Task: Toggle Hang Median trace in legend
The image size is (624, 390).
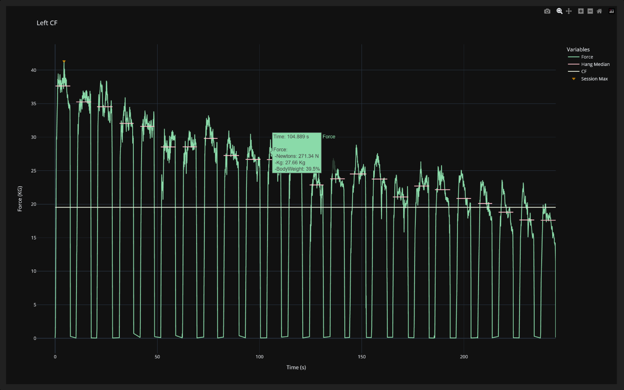Action: [x=589, y=64]
